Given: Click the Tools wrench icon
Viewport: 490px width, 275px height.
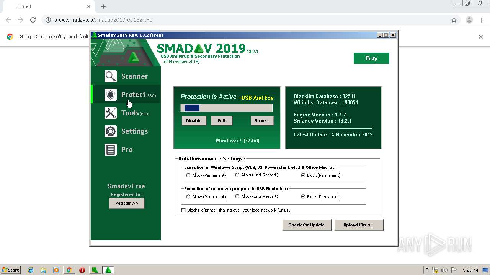Looking at the screenshot, I should point(111,113).
